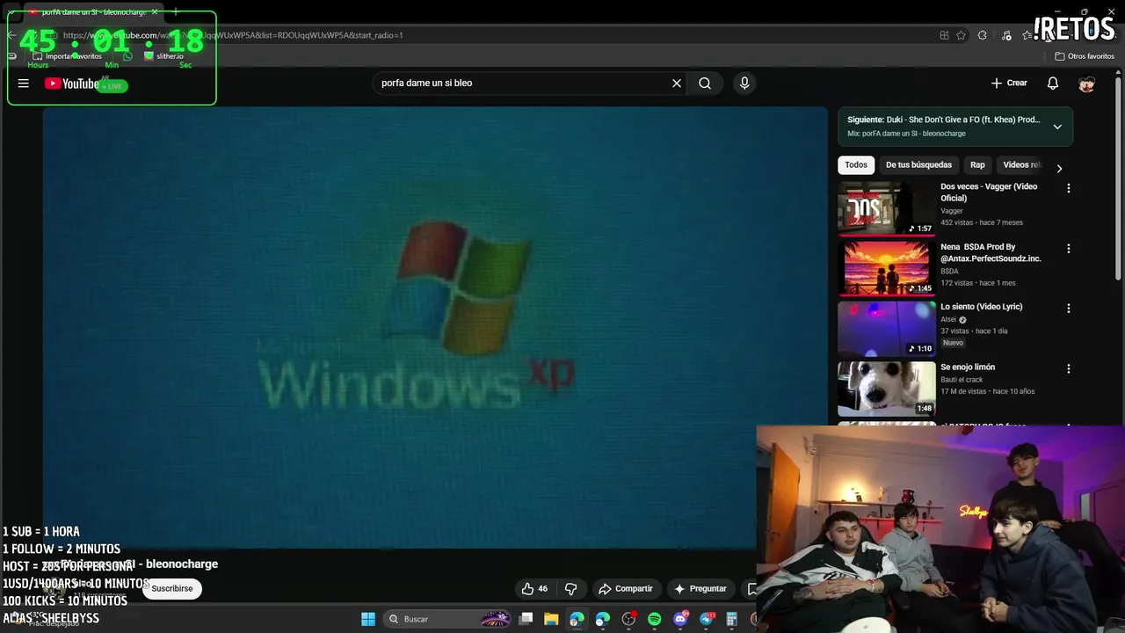
Task: Click the Vagger channel name
Action: pos(952,211)
